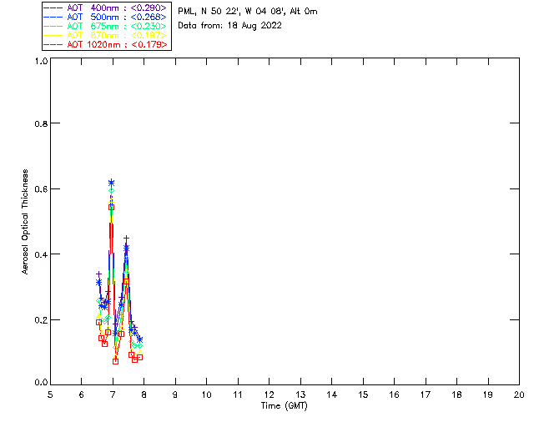The height and width of the screenshot is (427, 534).
Task: Select the site text 'PML, N 50 22', W 04 08', Alt 0m'
Action: 248,12
